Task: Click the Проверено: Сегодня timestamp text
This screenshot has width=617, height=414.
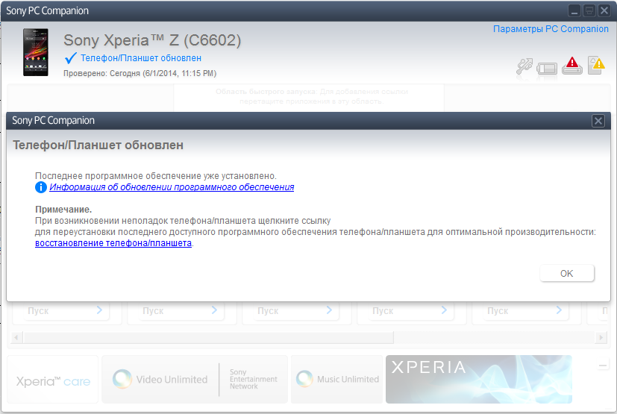Action: (x=140, y=74)
